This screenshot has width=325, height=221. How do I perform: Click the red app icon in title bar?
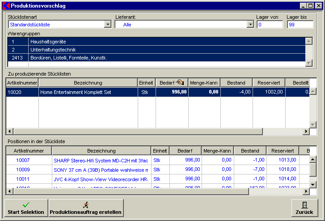6,6
